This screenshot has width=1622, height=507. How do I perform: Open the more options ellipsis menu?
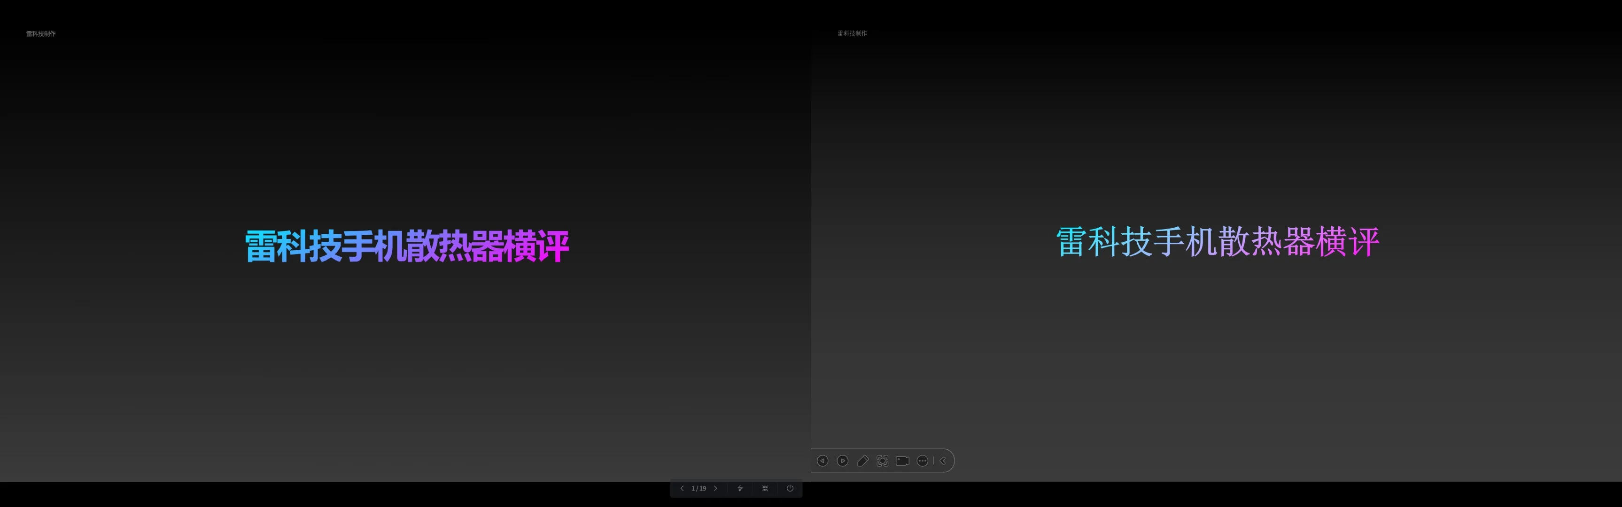pyautogui.click(x=923, y=461)
